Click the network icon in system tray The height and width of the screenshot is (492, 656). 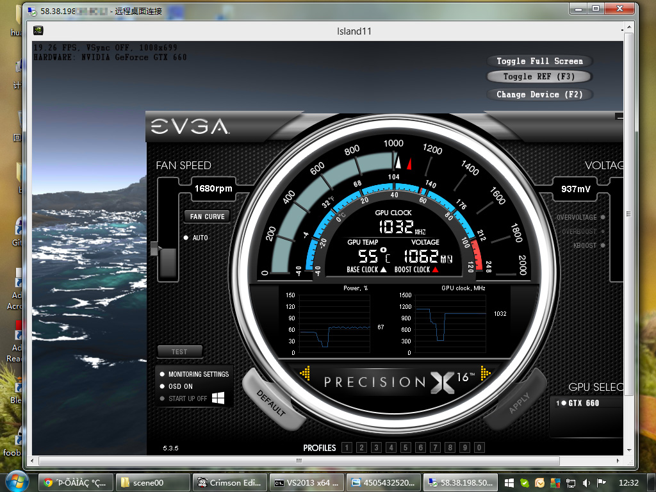pos(571,483)
